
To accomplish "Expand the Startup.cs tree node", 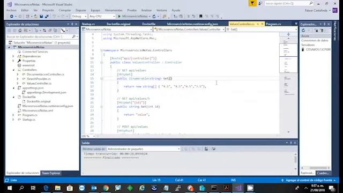I will (13, 120).
